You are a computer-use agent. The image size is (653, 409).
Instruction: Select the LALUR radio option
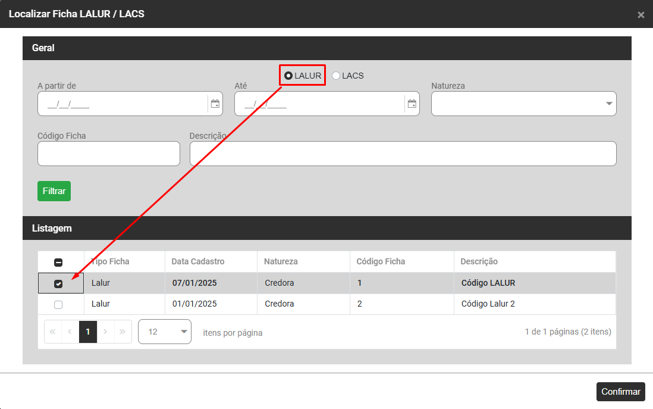tap(288, 76)
